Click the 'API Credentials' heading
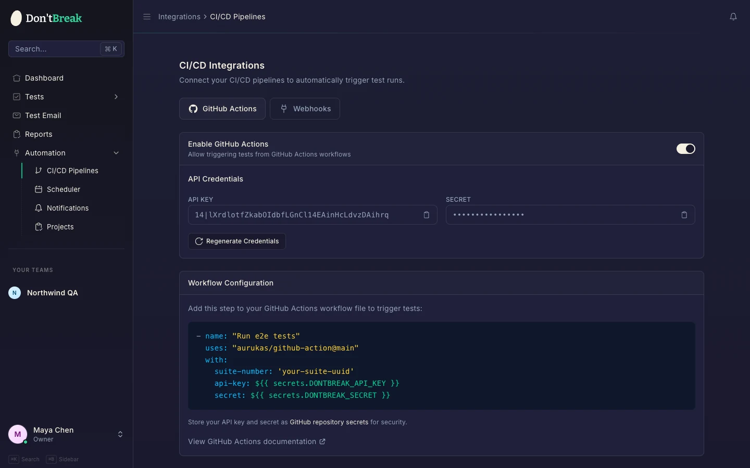 (216, 179)
